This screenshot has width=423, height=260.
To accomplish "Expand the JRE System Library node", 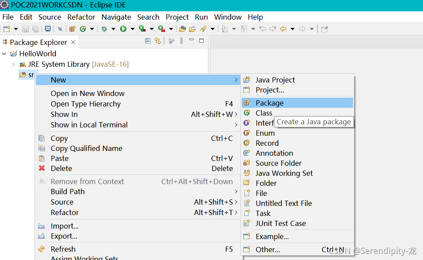I will [x=14, y=65].
